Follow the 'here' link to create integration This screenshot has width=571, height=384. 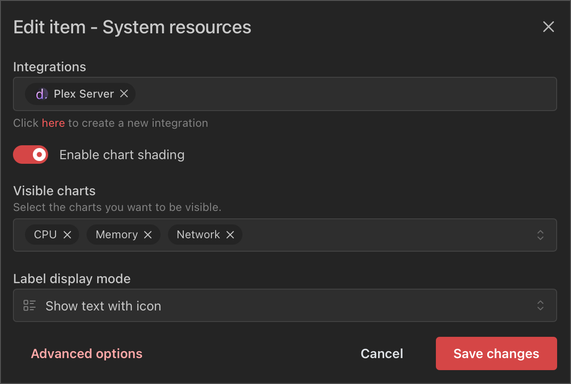[53, 123]
